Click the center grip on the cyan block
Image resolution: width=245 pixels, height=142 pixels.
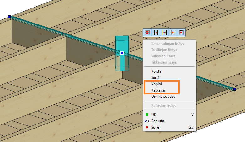[x=122, y=53]
